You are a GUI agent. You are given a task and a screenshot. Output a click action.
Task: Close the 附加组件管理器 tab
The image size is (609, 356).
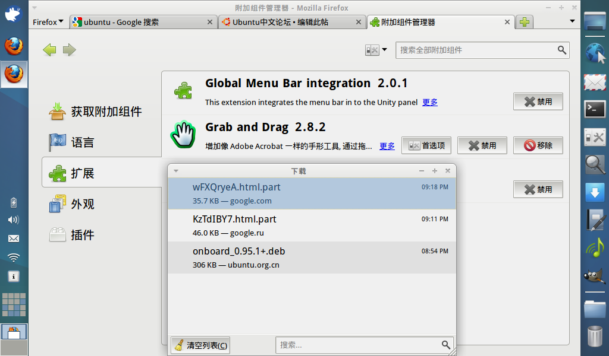tap(507, 22)
